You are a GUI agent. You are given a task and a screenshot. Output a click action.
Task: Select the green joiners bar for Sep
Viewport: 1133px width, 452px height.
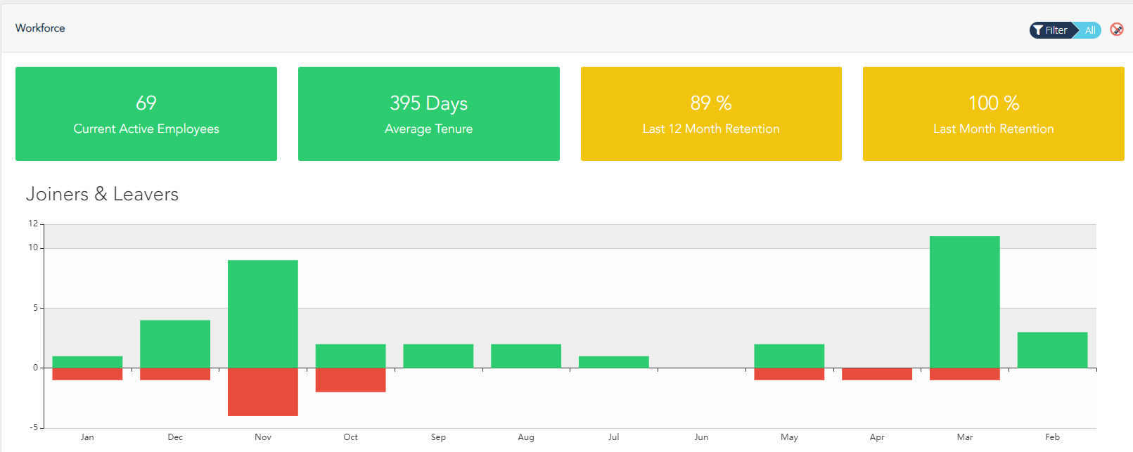438,356
